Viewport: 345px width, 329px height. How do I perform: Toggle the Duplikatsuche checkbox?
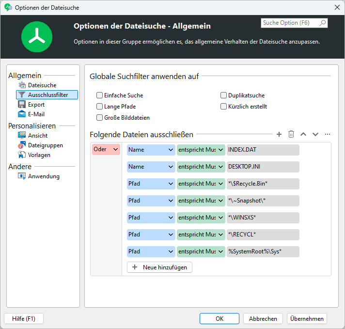point(224,96)
